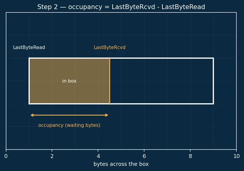The height and width of the screenshot is (171, 244).
Task: Click the x-axis tick label '2'
Action: (x=52, y=156)
